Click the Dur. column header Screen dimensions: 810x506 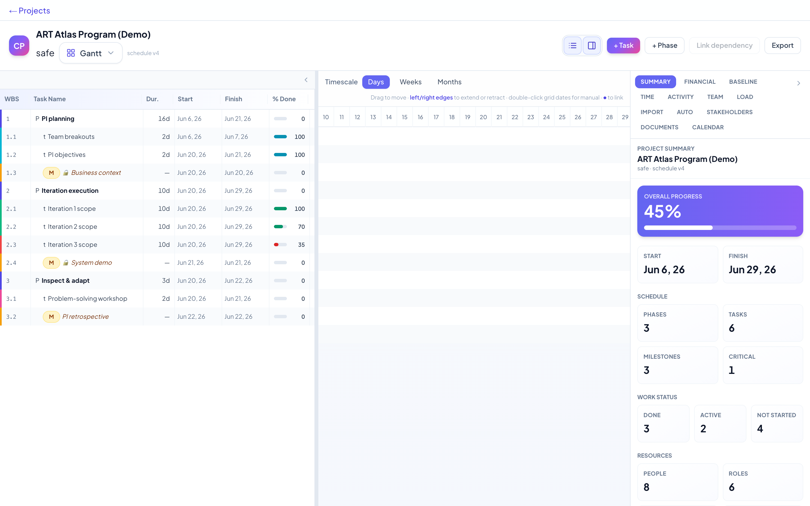pos(152,99)
